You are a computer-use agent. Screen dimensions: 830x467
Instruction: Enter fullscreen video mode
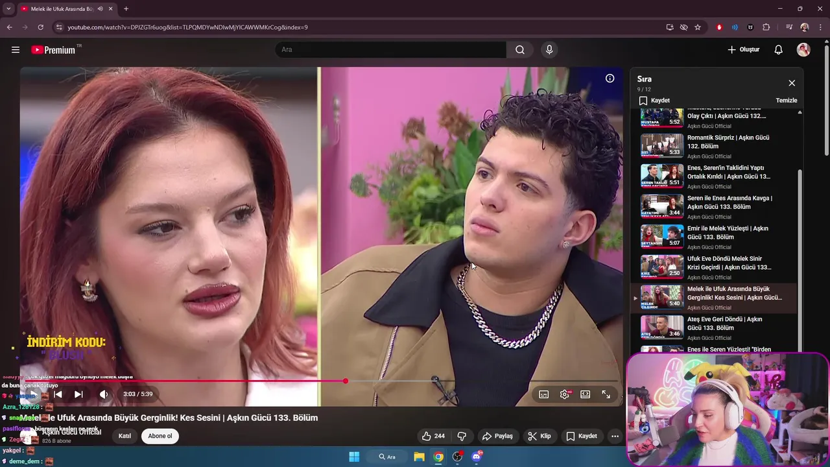tap(606, 394)
